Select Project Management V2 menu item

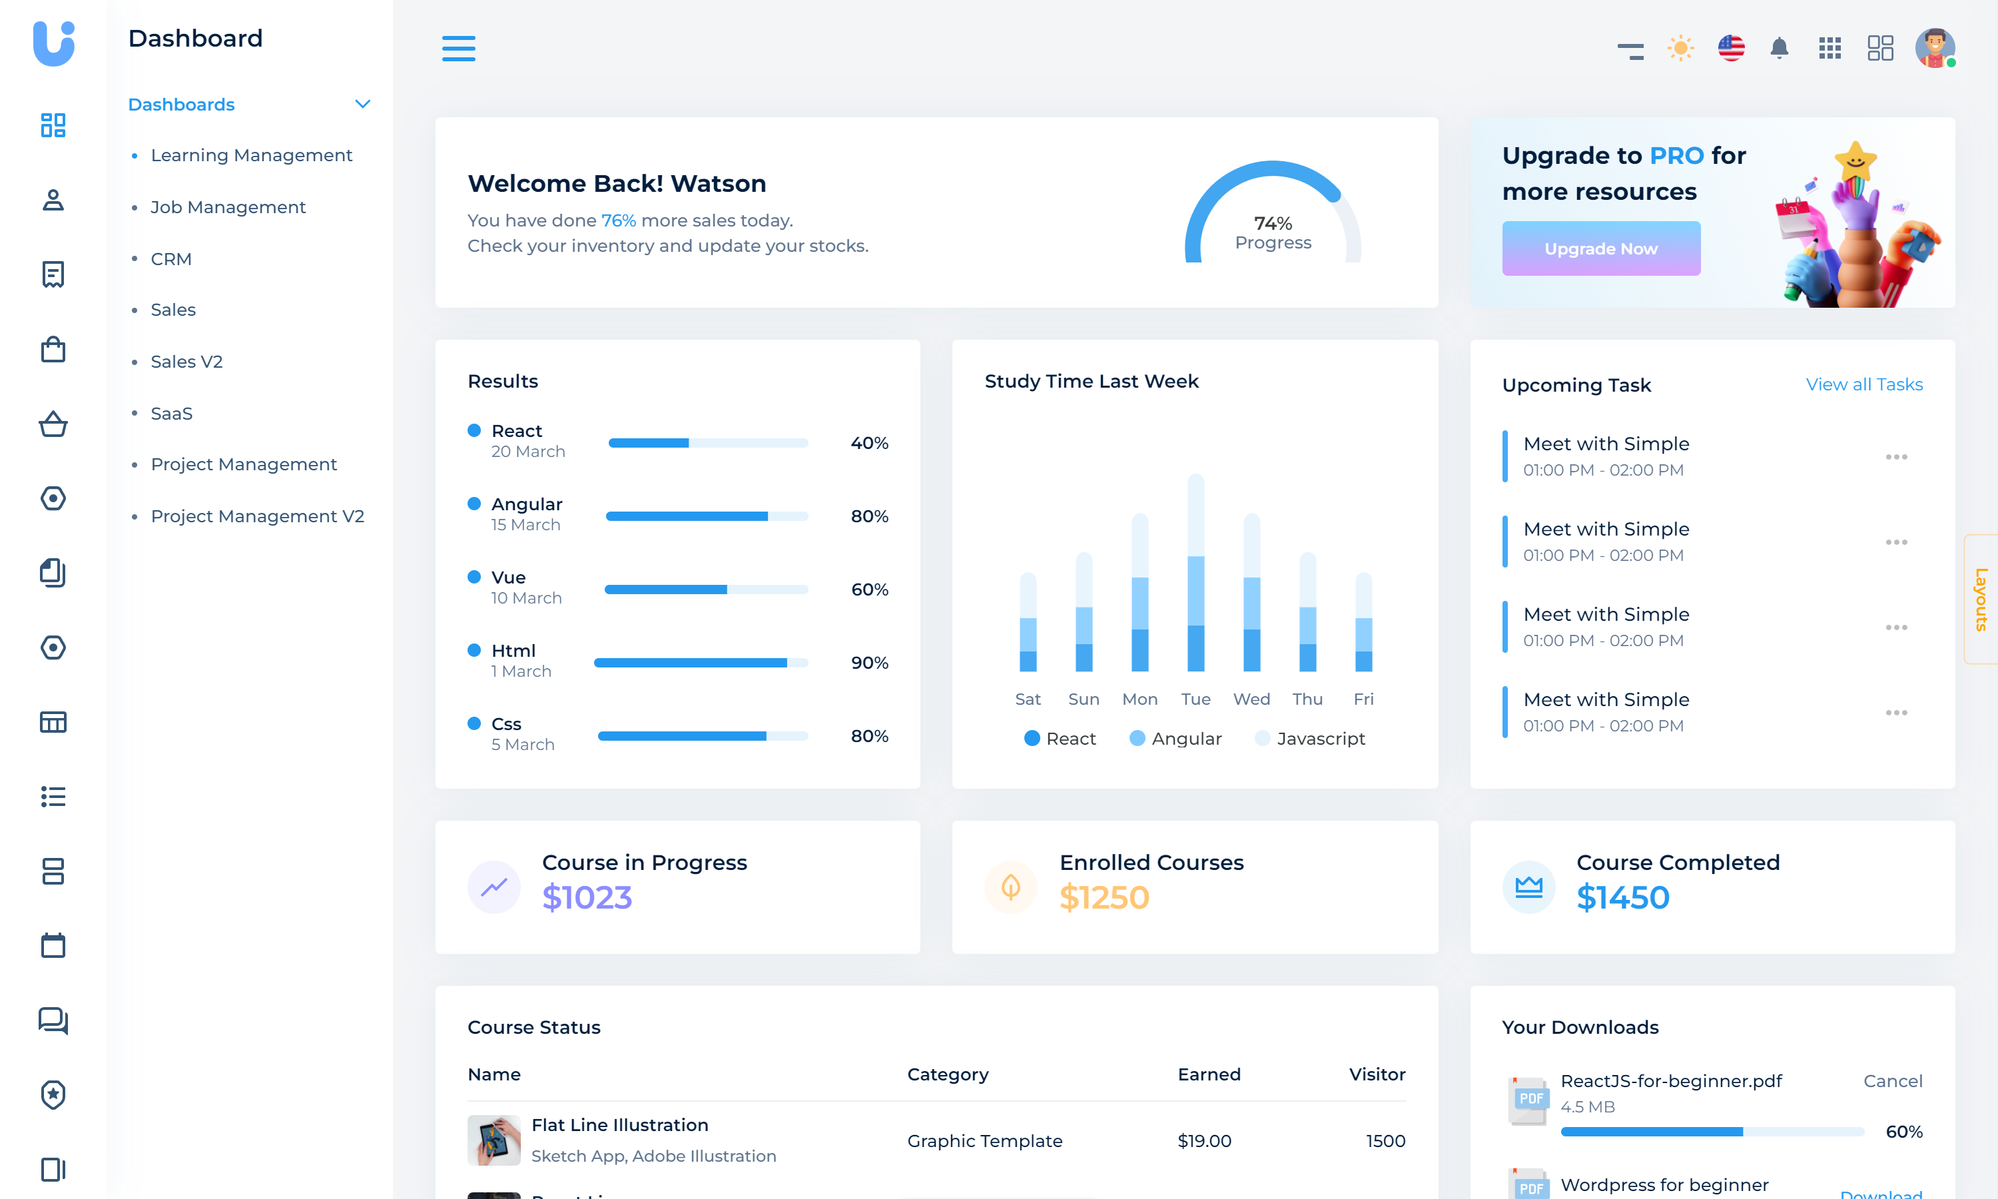pos(257,516)
